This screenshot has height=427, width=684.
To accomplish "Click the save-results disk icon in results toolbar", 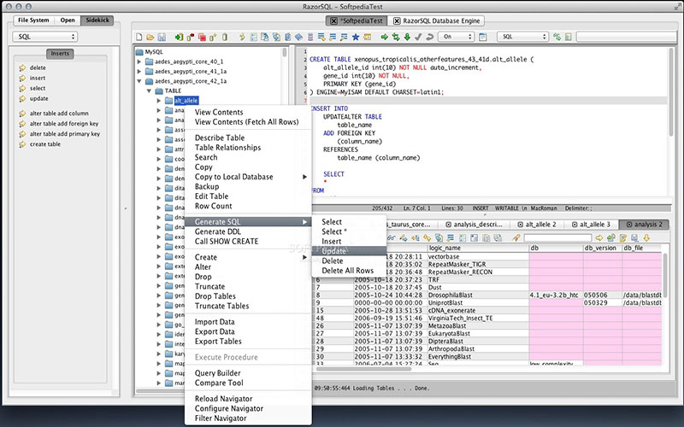I will click(634, 238).
